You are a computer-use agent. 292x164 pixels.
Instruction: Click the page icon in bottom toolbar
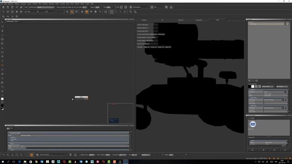click(x=70, y=155)
